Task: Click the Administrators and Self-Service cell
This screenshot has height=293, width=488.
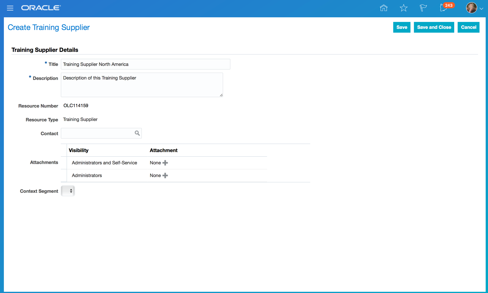Action: 104,163
